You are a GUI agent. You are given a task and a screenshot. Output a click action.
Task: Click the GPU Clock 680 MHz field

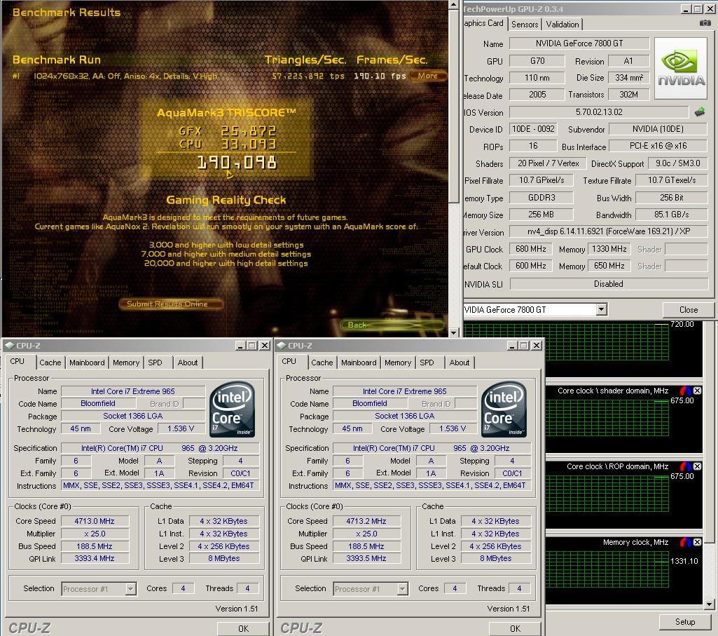tap(531, 249)
